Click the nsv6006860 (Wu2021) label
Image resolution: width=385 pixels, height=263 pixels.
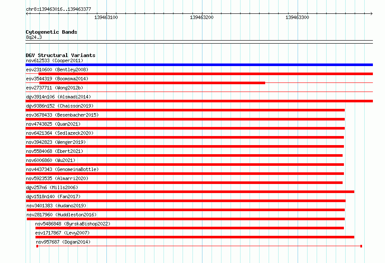point(51,160)
